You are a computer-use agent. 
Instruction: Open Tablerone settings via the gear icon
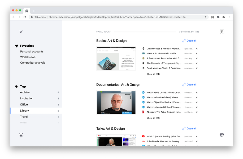(x=222, y=135)
